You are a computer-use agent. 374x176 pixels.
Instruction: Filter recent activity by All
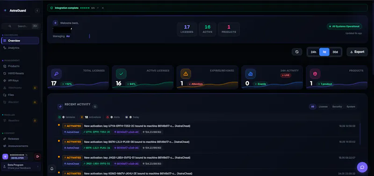(312, 107)
